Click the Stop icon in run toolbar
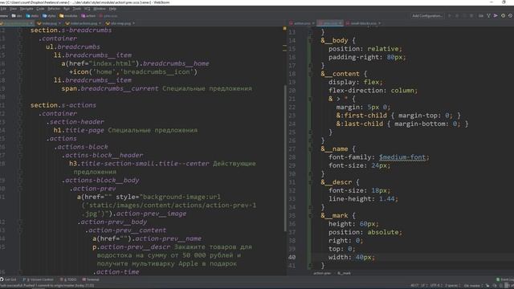 471,16
